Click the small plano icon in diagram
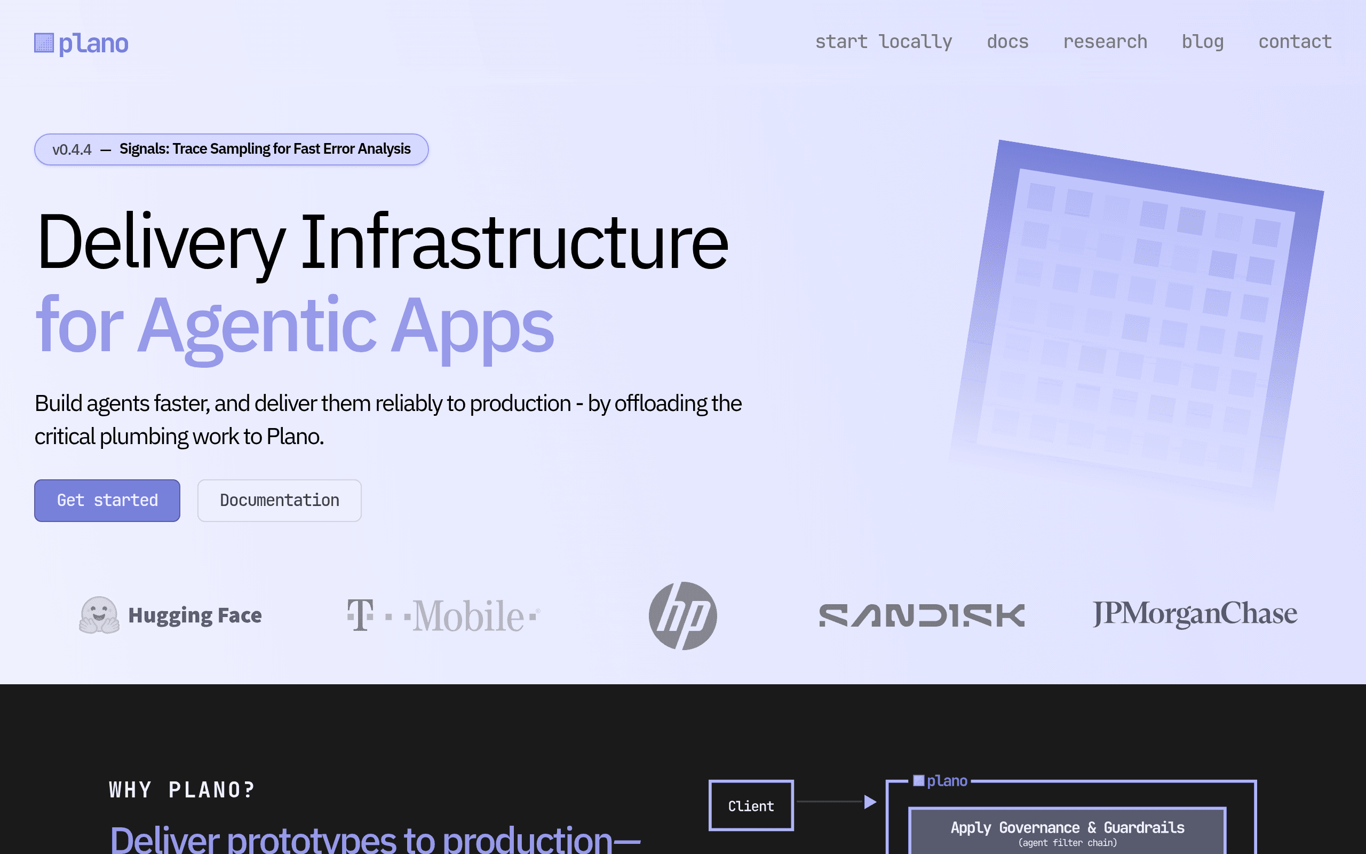The height and width of the screenshot is (854, 1366). [919, 780]
